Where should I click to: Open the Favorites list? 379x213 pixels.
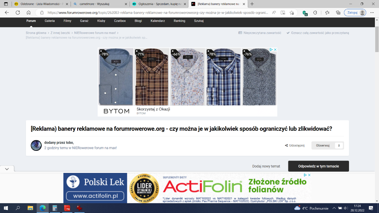coord(327,13)
